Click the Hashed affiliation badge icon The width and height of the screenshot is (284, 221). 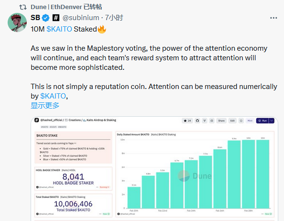click(56, 18)
